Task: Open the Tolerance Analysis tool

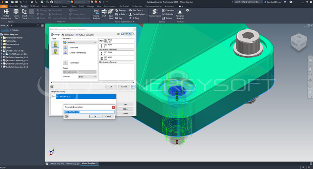Action: (180, 14)
